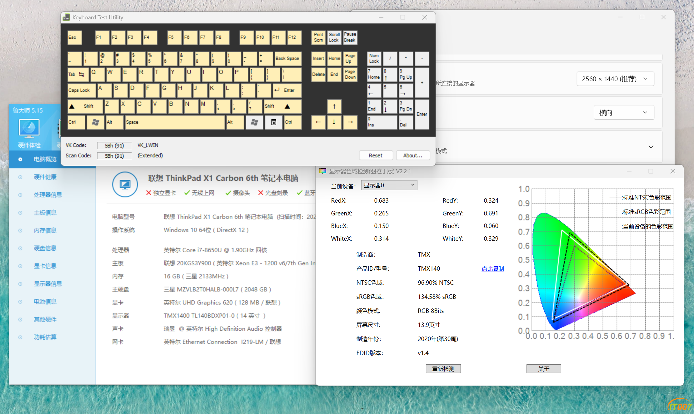Click the About... button
The width and height of the screenshot is (694, 414).
tap(413, 155)
